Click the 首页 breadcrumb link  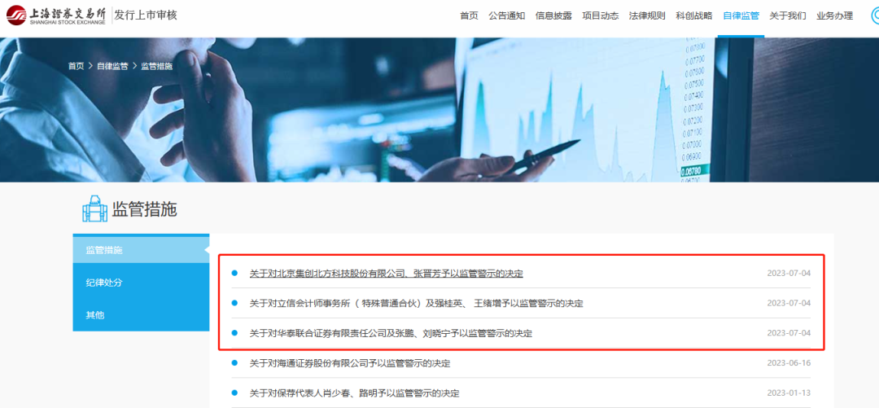[x=76, y=66]
